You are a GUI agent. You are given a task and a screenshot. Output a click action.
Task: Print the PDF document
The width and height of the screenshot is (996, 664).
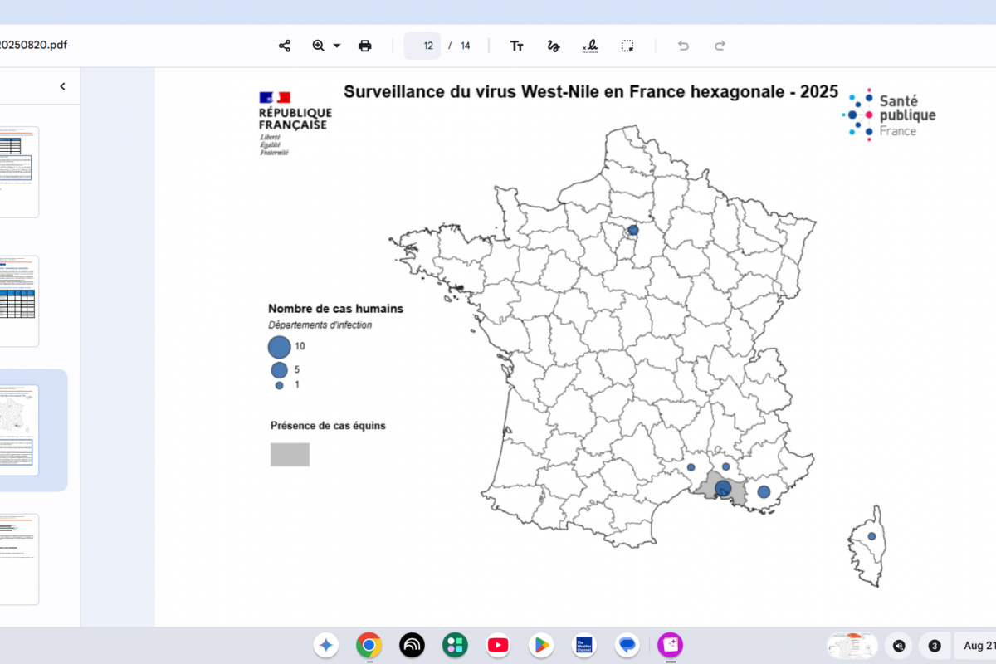(x=364, y=46)
